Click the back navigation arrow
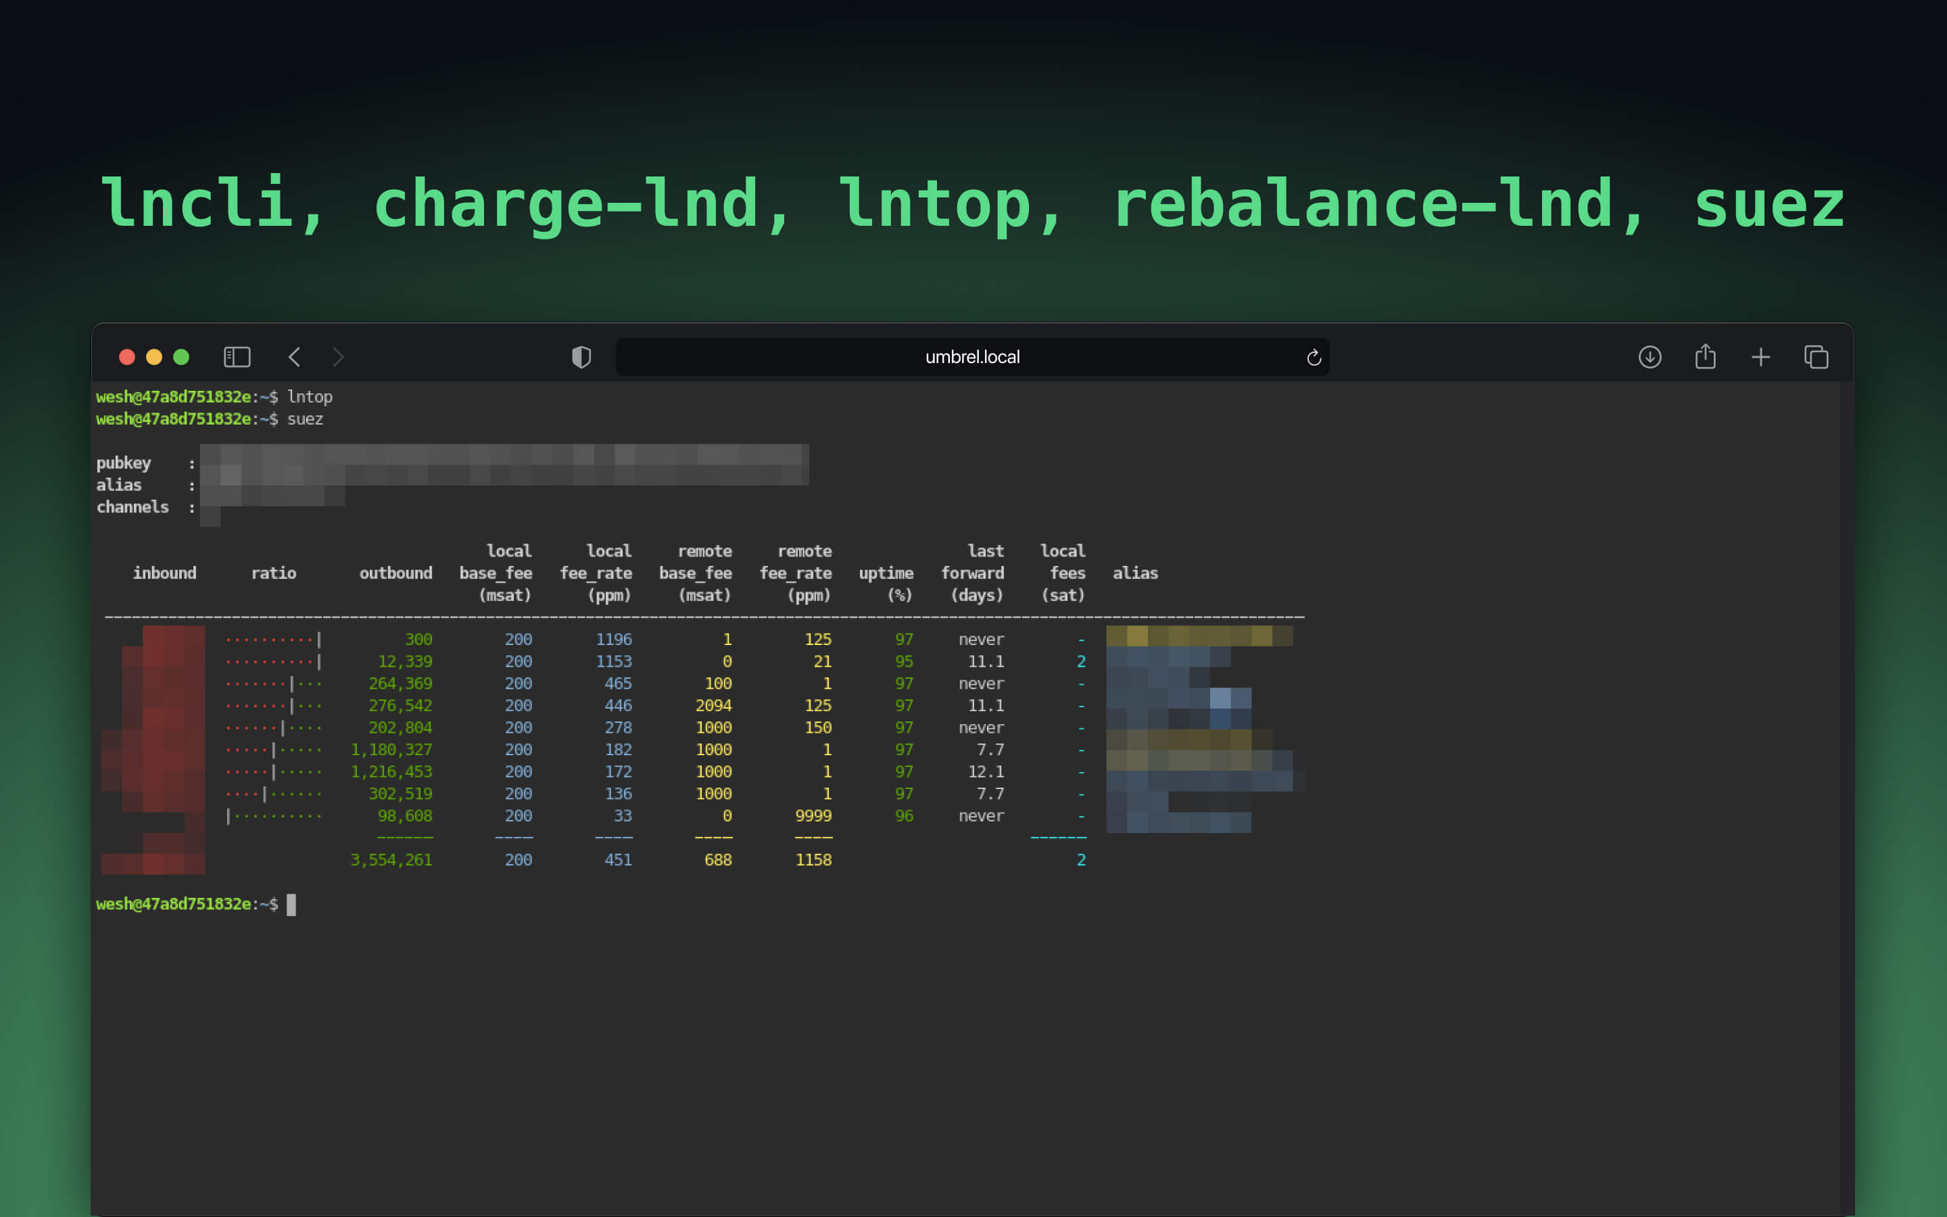This screenshot has width=1947, height=1217. [295, 356]
